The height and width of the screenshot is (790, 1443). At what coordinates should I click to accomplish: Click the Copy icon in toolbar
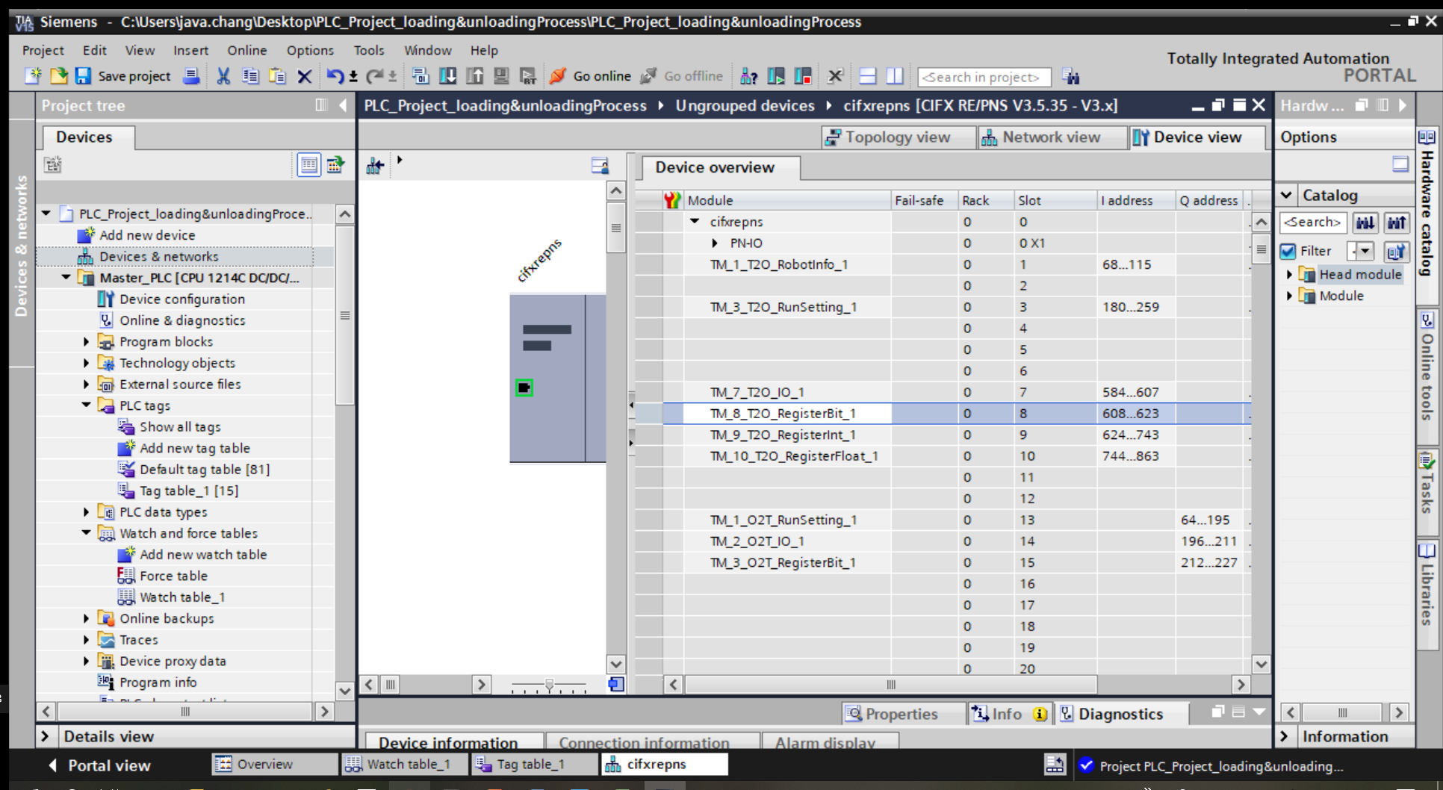tap(250, 76)
